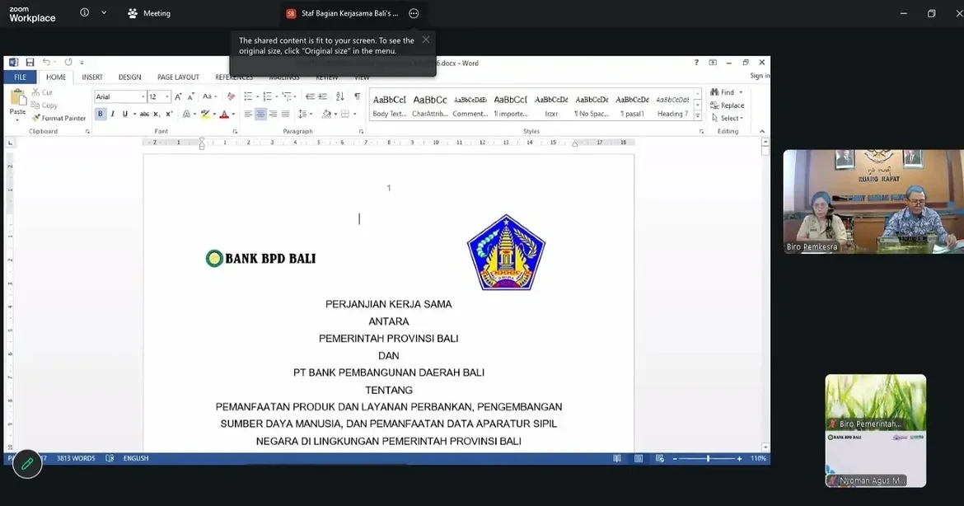Viewport: 964px width, 506px height.
Task: Click the Paste clipboard icon
Action: pyautogui.click(x=18, y=97)
